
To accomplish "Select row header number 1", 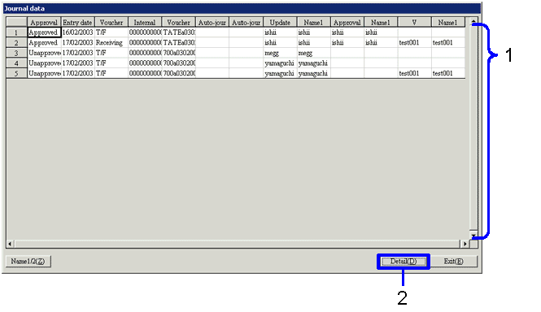I will tap(16, 32).
